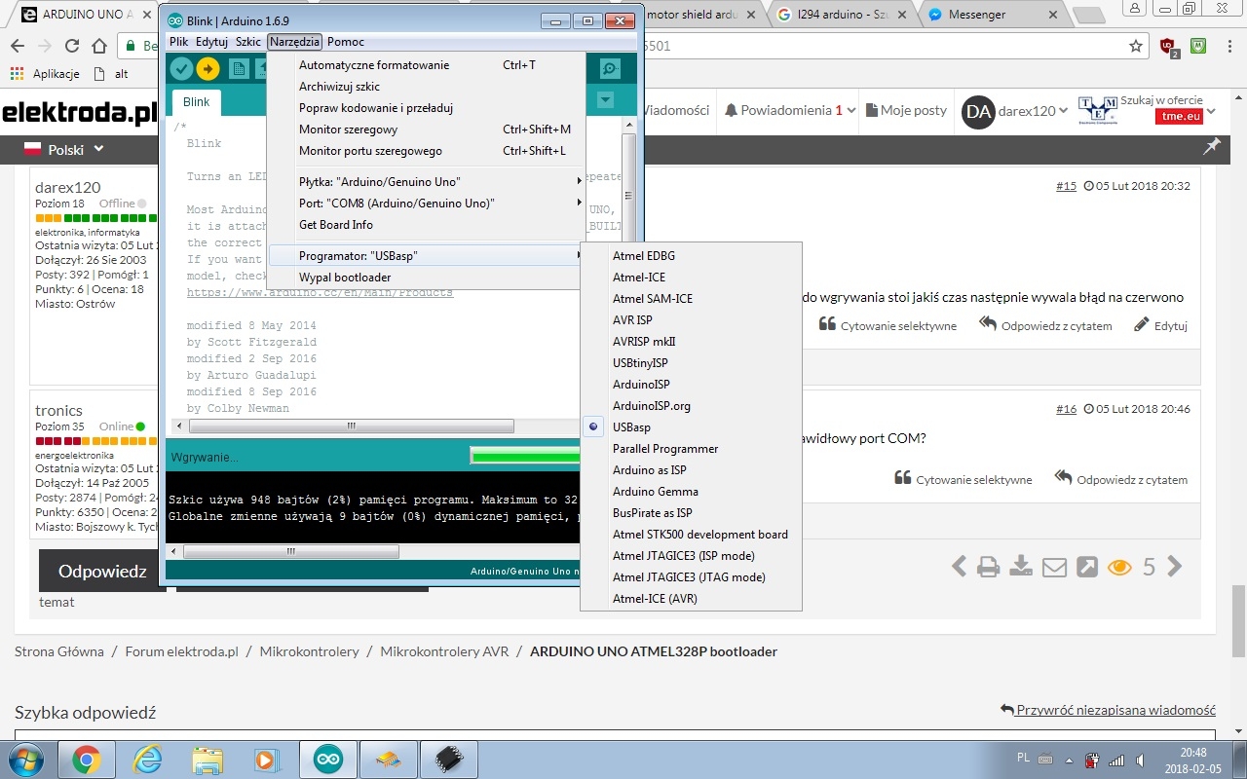Choose ArduinoISP.org from programmer list
Screen dimensions: 1247x779
click(x=651, y=406)
